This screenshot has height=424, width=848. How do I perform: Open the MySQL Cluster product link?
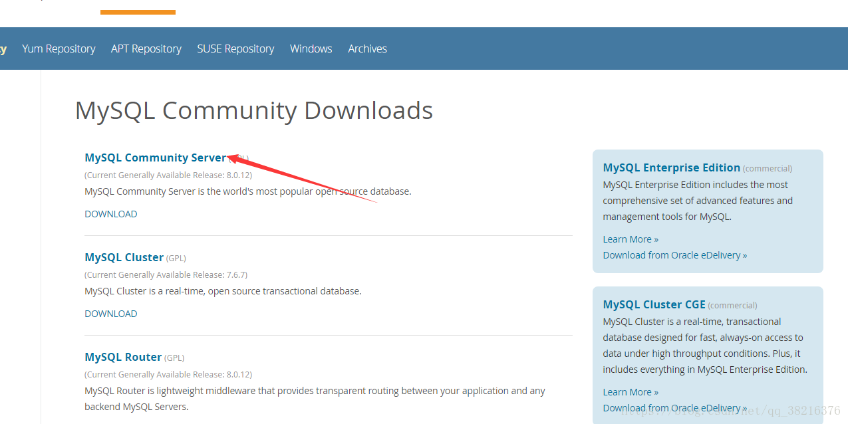click(124, 257)
